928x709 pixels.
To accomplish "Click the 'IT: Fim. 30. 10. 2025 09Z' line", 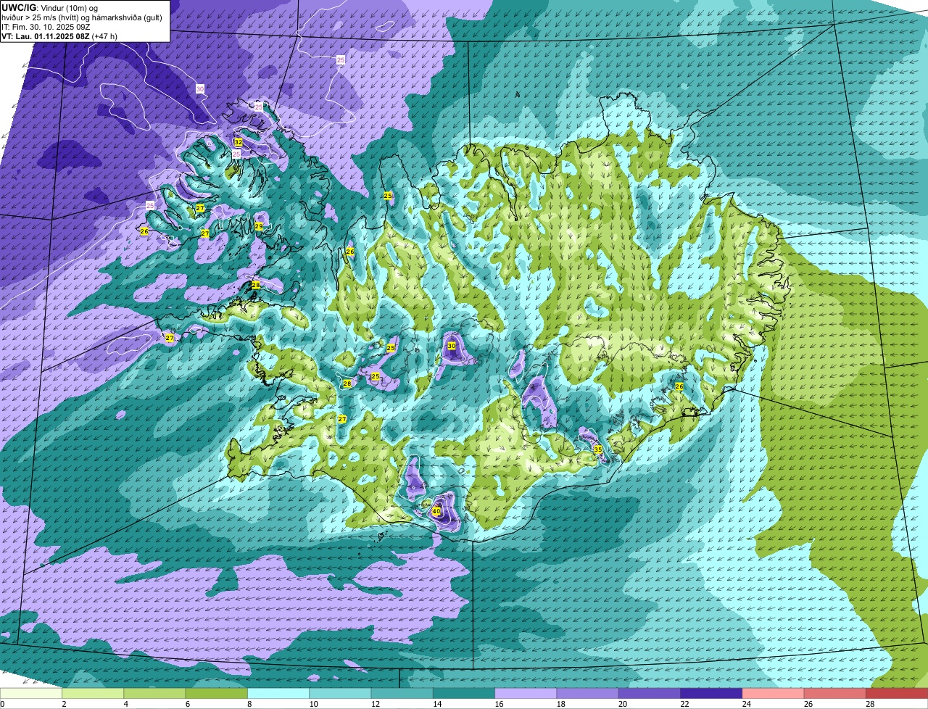I will (46, 27).
